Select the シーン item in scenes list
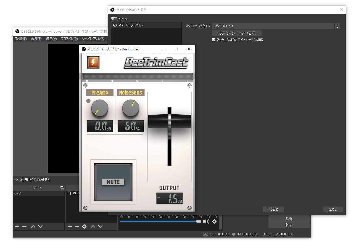 click(x=39, y=194)
